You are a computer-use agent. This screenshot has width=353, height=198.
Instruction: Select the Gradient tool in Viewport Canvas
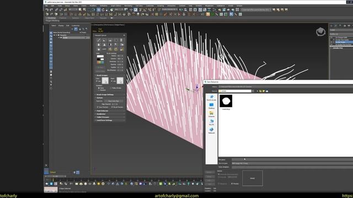121,40
